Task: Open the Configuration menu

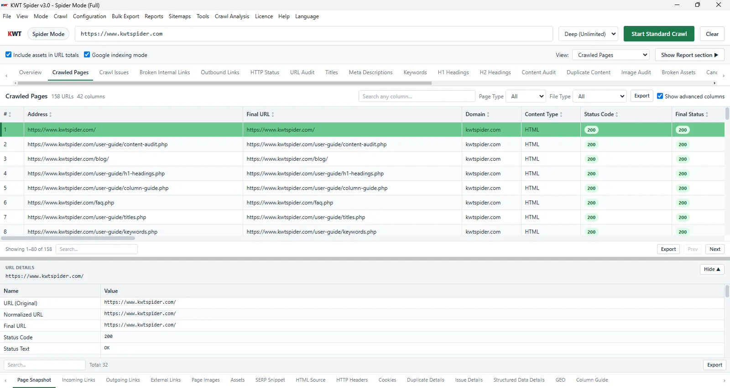Action: (89, 16)
